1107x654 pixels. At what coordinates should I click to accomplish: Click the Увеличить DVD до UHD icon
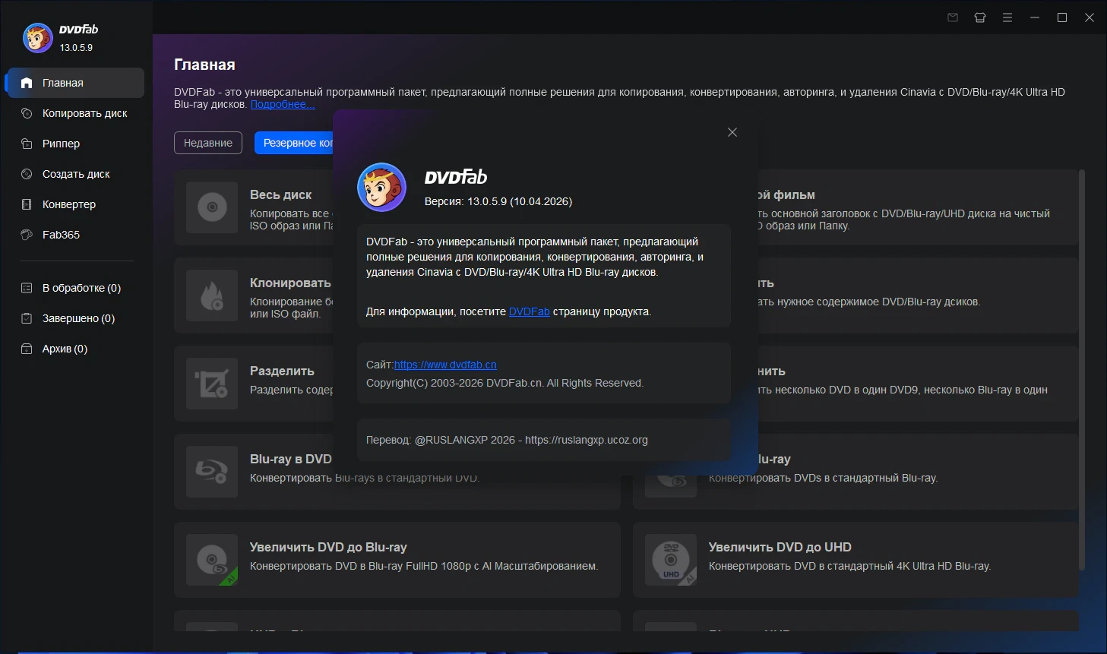671,560
